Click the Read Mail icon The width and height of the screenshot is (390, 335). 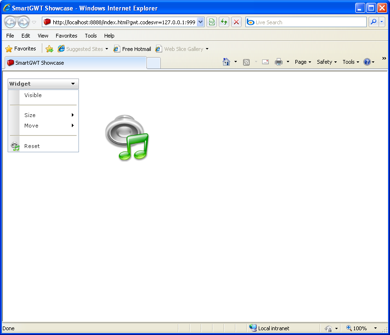click(265, 62)
